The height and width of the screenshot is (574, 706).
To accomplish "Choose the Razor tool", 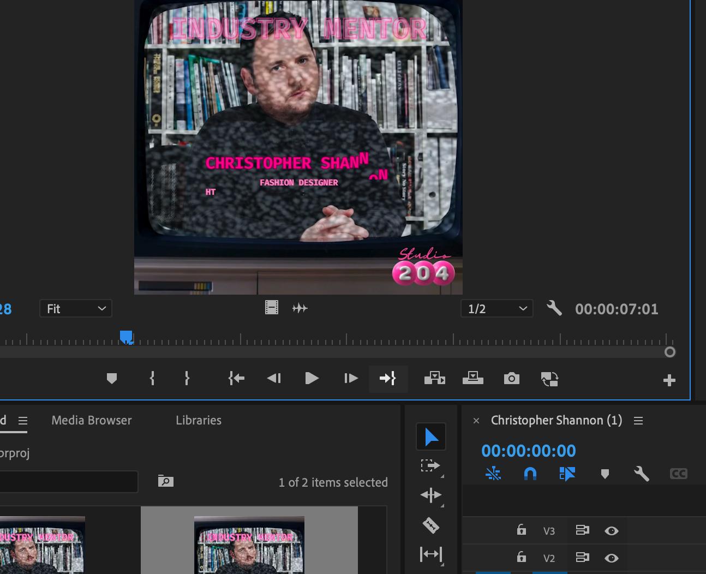I will click(x=431, y=525).
